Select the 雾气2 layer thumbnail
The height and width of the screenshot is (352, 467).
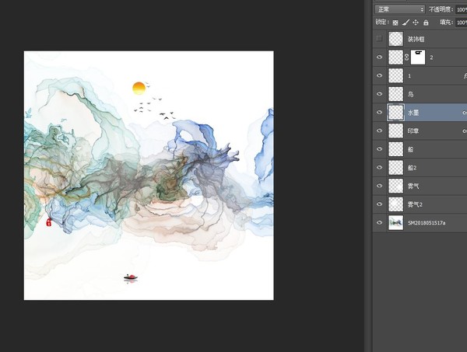point(396,204)
